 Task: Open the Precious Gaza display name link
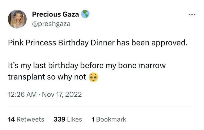(55, 14)
